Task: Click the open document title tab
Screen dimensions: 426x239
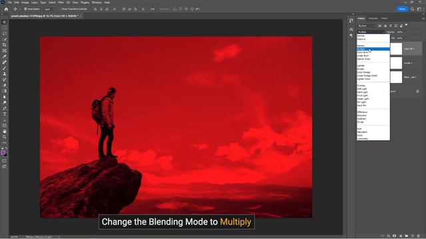Action: click(x=45, y=16)
